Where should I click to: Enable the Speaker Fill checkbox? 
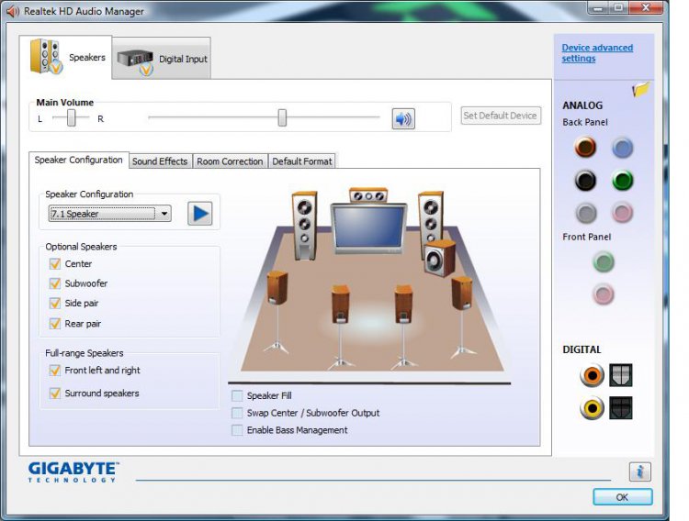237,396
